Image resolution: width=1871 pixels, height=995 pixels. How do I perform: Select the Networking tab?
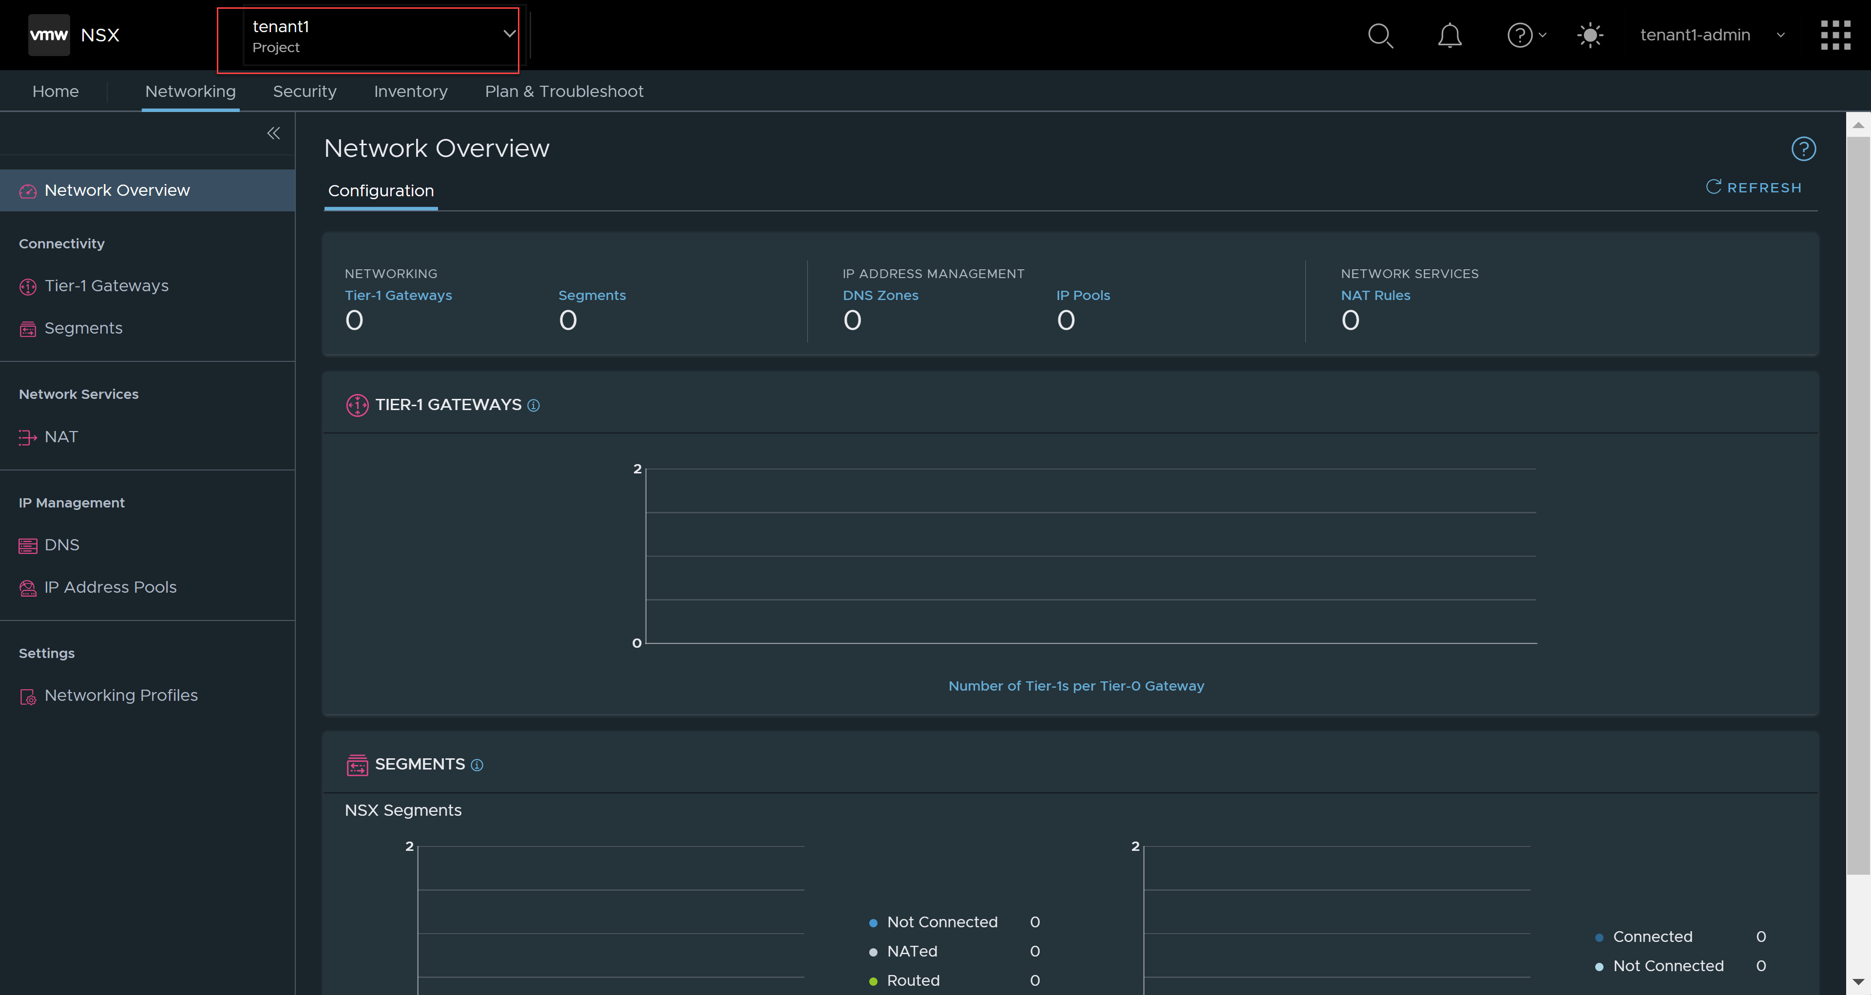(191, 92)
